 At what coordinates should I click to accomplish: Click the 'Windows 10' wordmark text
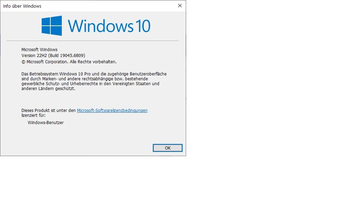(109, 26)
